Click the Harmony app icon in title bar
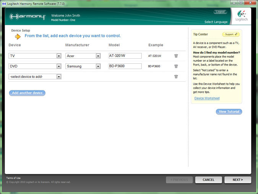Image resolution: width=258 pixels, height=194 pixels. point(3,2)
